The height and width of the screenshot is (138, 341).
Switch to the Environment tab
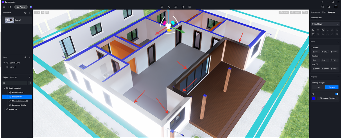click(x=316, y=12)
